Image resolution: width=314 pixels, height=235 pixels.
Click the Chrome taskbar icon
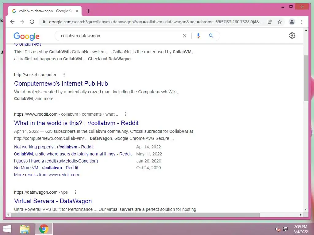click(44, 229)
